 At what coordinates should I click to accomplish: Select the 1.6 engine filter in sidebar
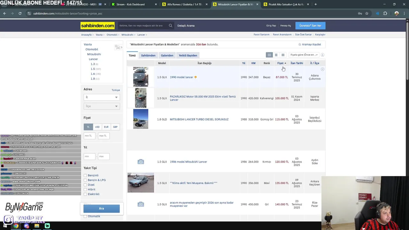pos(93,74)
